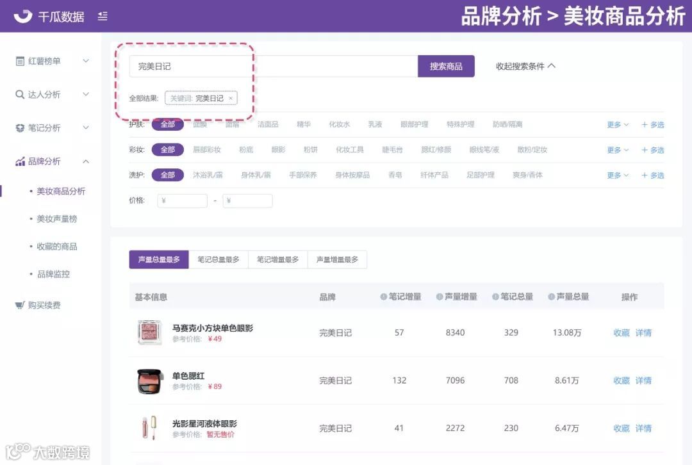Click 详情 for 光影星河液体眼影

coord(643,428)
